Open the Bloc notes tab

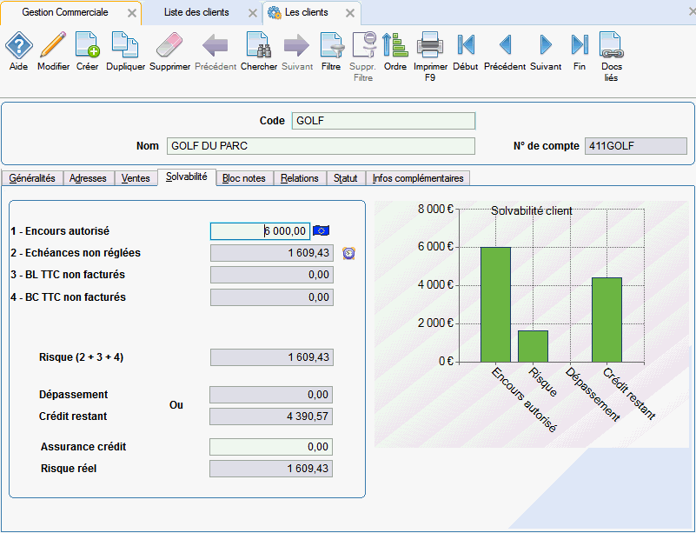coord(243,178)
